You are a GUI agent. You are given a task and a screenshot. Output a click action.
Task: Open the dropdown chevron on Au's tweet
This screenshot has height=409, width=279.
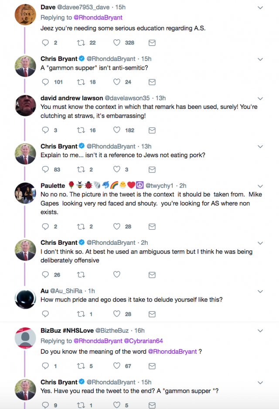(260, 291)
